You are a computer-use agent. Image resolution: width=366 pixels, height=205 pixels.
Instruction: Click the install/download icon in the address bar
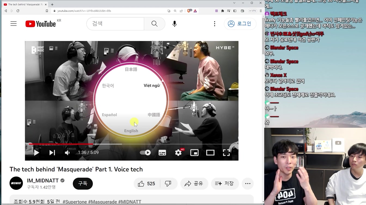click(x=169, y=11)
